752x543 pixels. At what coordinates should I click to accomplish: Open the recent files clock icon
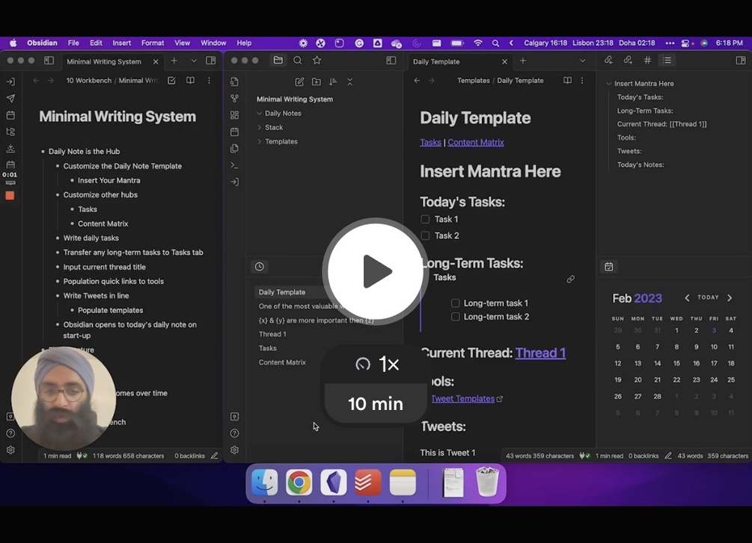click(260, 267)
